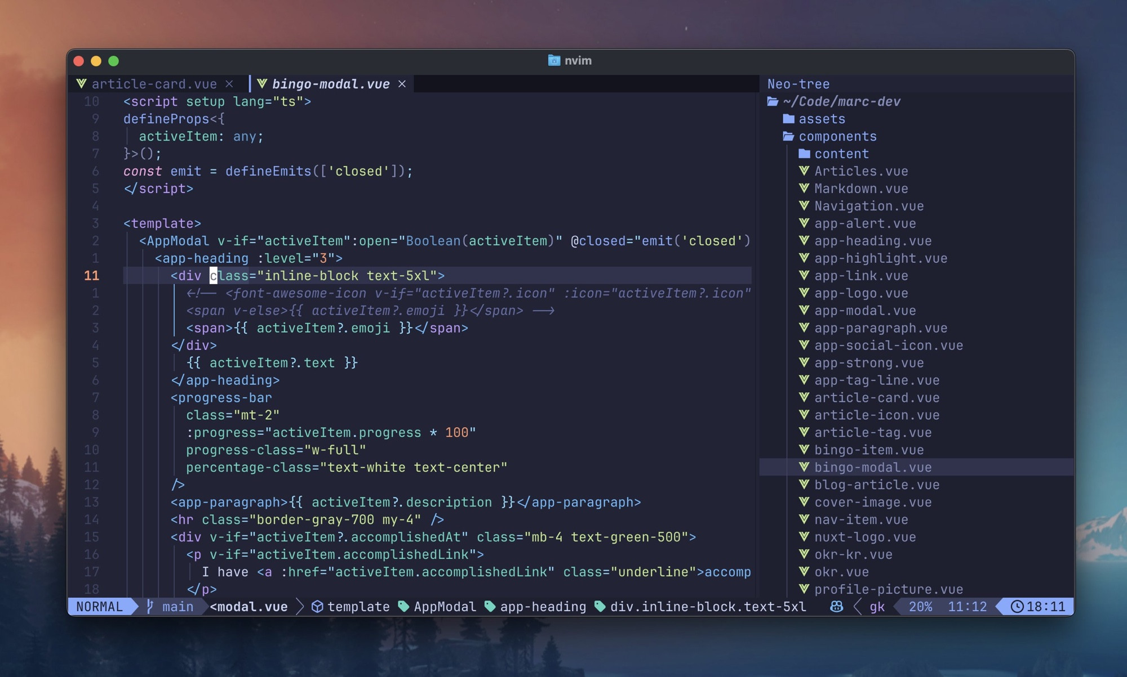
Task: Click the AppModal breadcrumb
Action: coord(445,607)
